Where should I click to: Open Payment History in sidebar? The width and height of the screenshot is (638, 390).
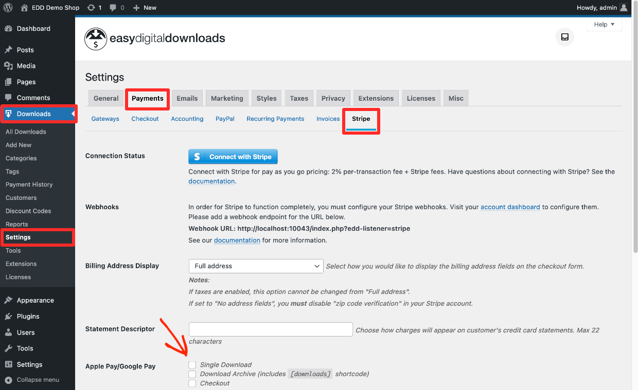click(29, 184)
